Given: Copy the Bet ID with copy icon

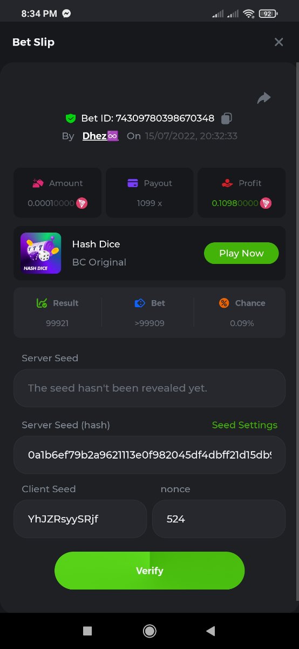Looking at the screenshot, I should [227, 118].
